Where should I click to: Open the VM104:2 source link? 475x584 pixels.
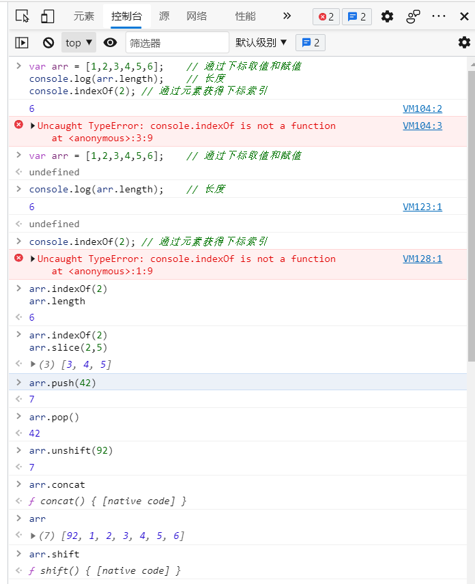coord(422,108)
